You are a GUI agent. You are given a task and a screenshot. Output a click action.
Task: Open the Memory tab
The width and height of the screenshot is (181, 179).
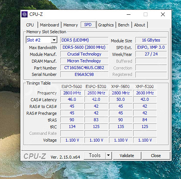click(71, 25)
